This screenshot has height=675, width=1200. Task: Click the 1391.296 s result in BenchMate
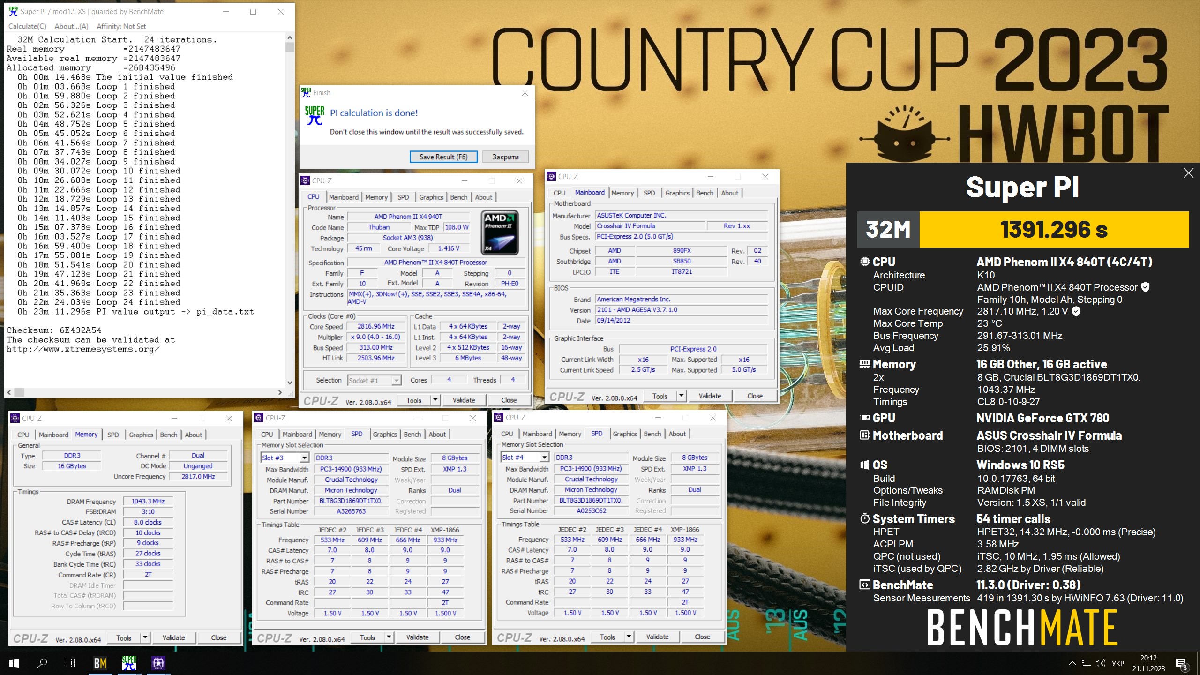(1054, 229)
